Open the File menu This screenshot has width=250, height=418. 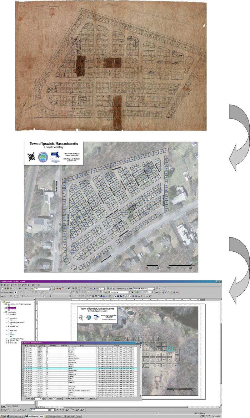pyautogui.click(x=2, y=285)
